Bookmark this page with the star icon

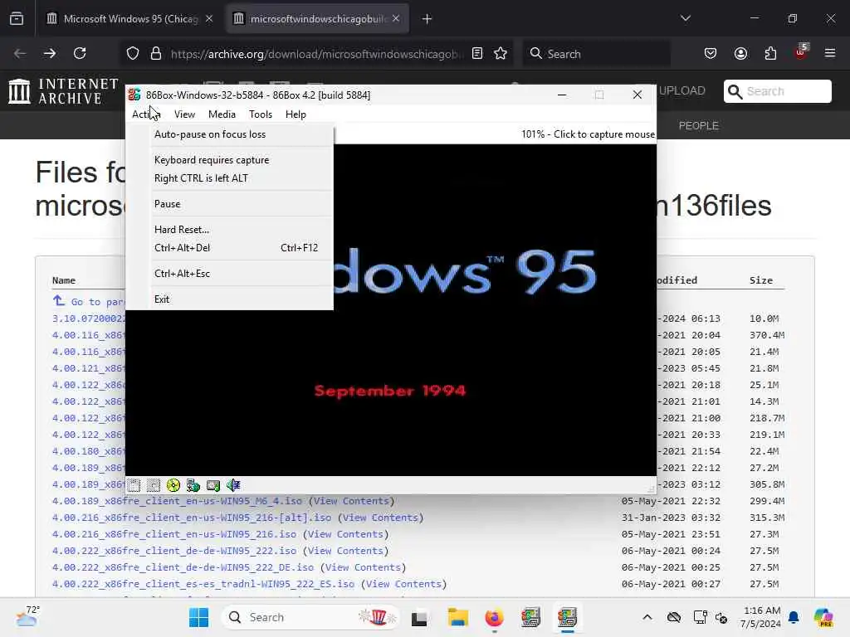tap(501, 54)
